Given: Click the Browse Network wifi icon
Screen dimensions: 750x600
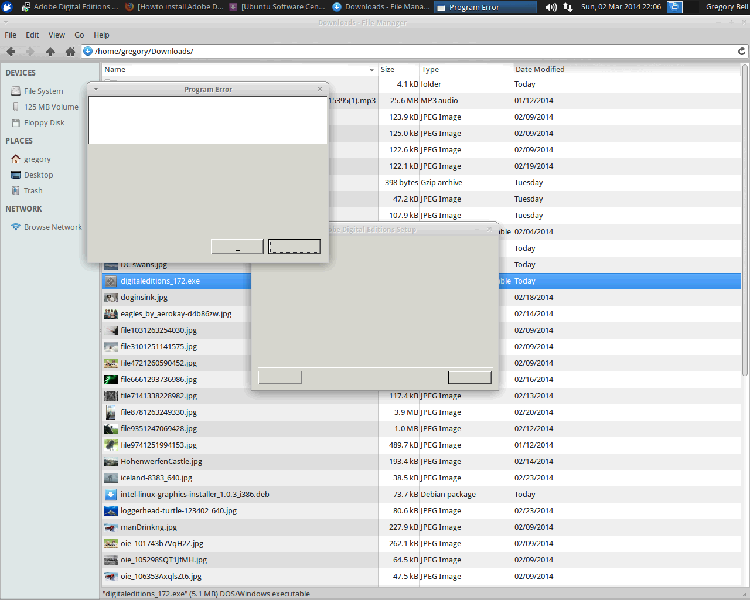Looking at the screenshot, I should (16, 227).
